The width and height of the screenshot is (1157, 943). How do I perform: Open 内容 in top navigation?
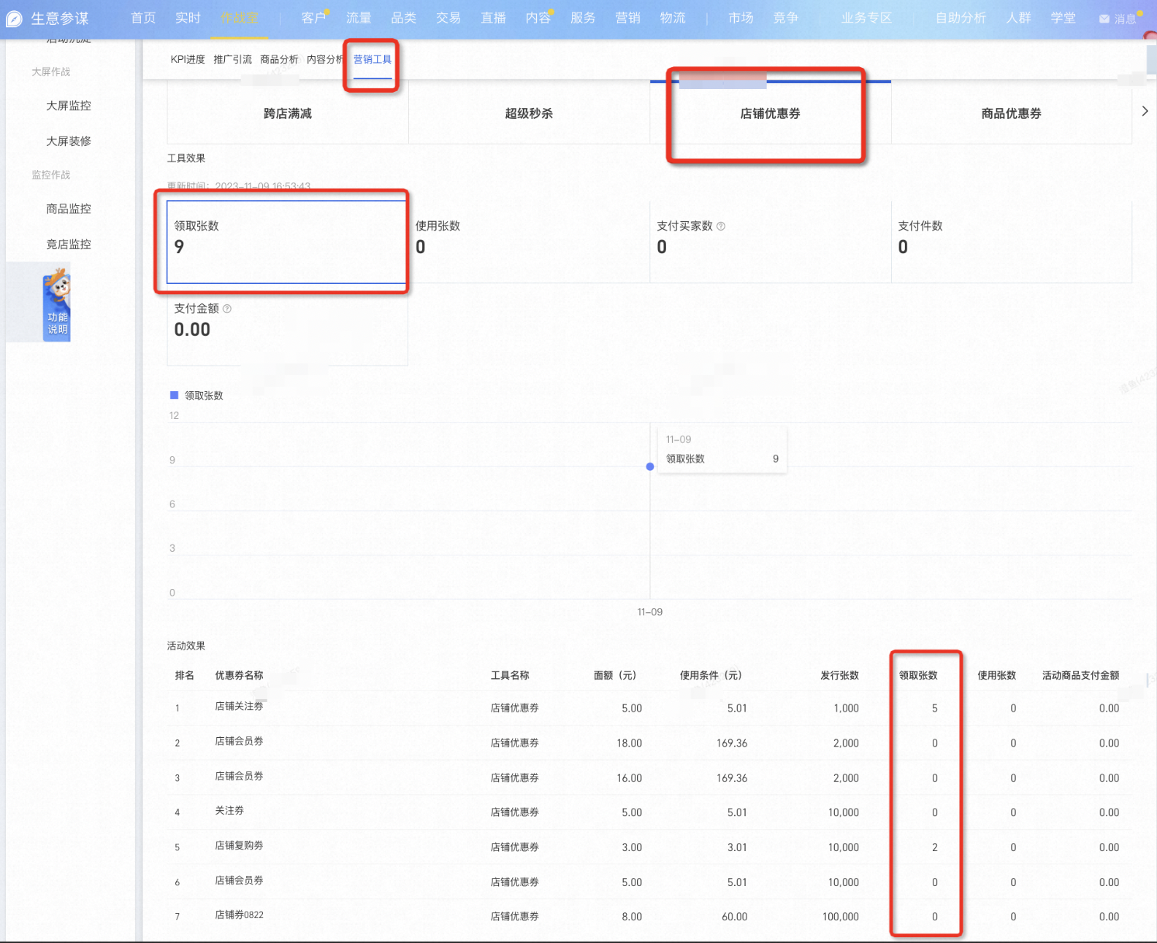coord(538,18)
